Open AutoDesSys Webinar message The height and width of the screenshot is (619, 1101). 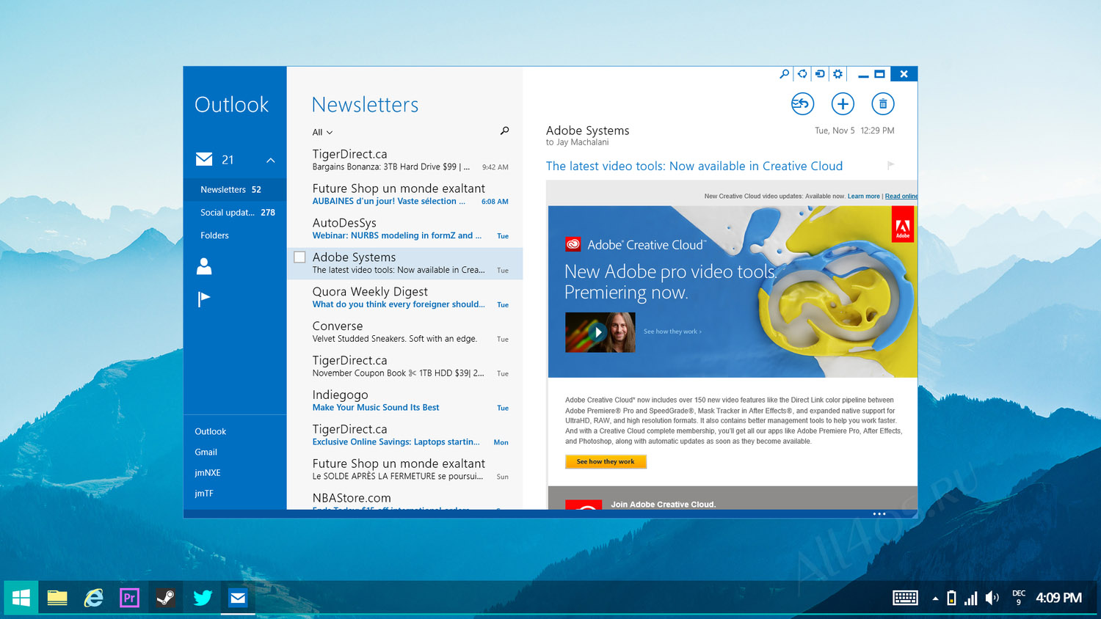[x=404, y=228]
